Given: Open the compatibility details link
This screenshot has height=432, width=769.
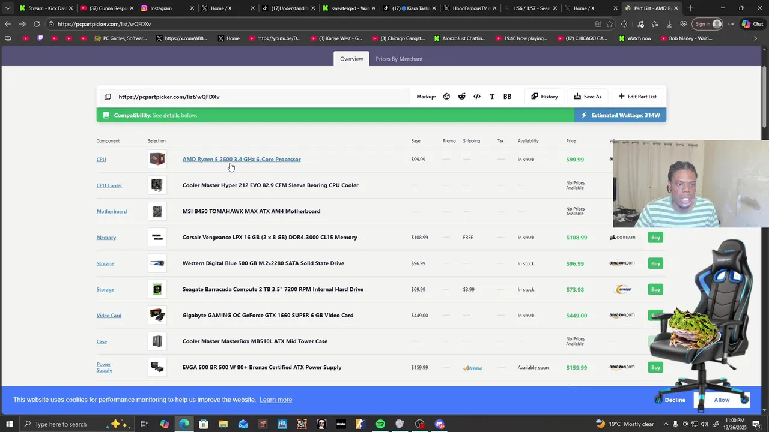Looking at the screenshot, I should [x=171, y=115].
